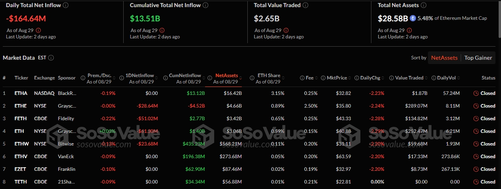Open the ETHE ticker link

20,106
